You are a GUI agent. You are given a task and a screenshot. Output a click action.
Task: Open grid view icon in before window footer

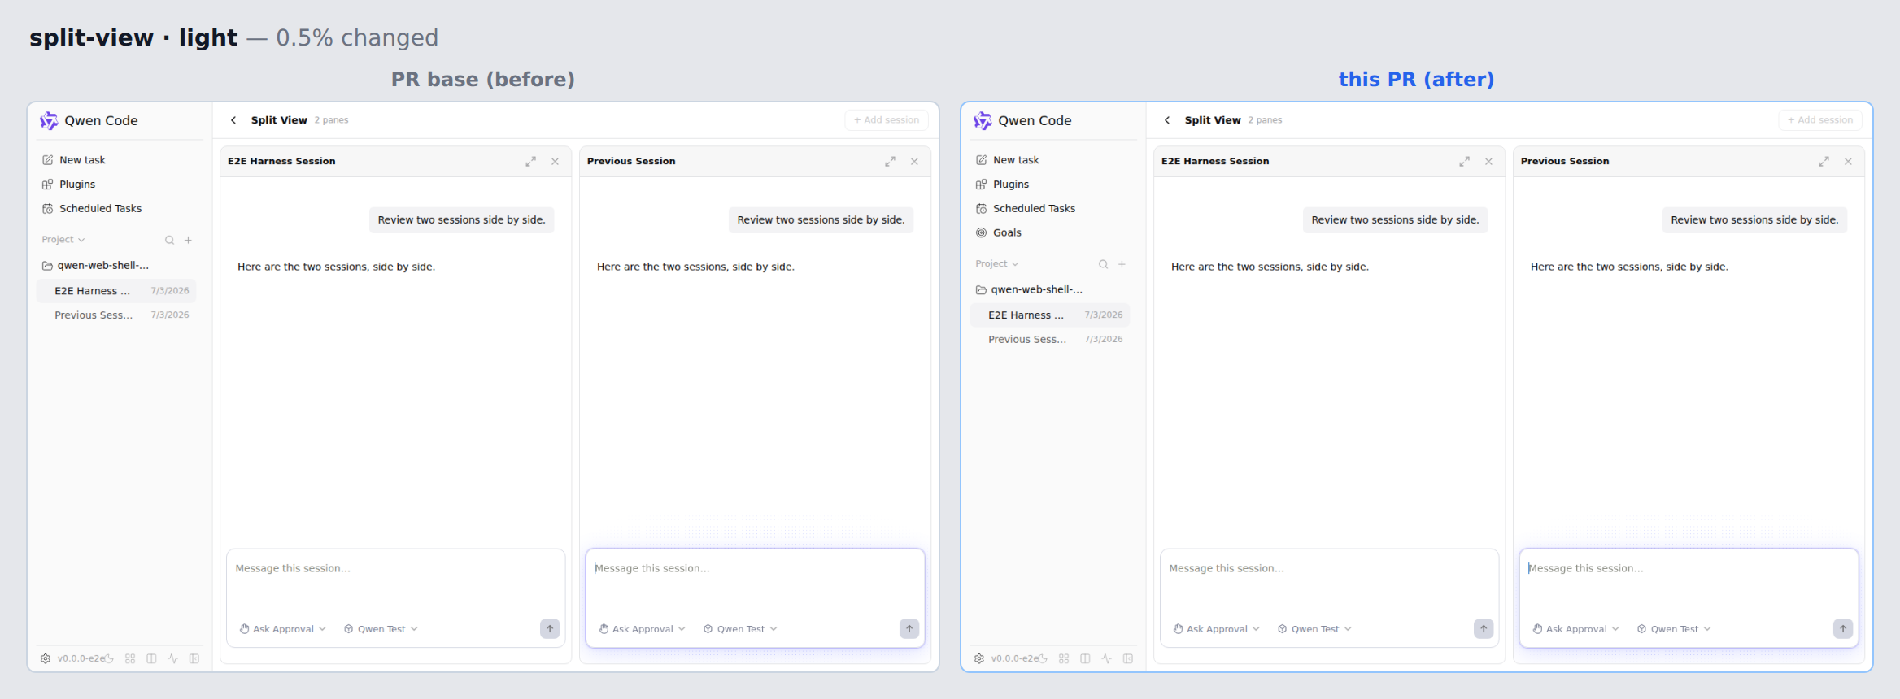pos(130,658)
